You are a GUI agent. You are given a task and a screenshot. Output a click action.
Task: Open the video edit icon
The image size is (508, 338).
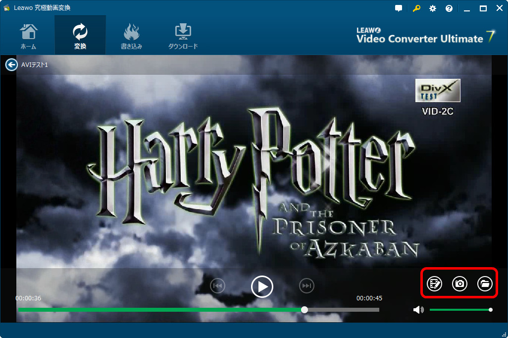coord(434,284)
